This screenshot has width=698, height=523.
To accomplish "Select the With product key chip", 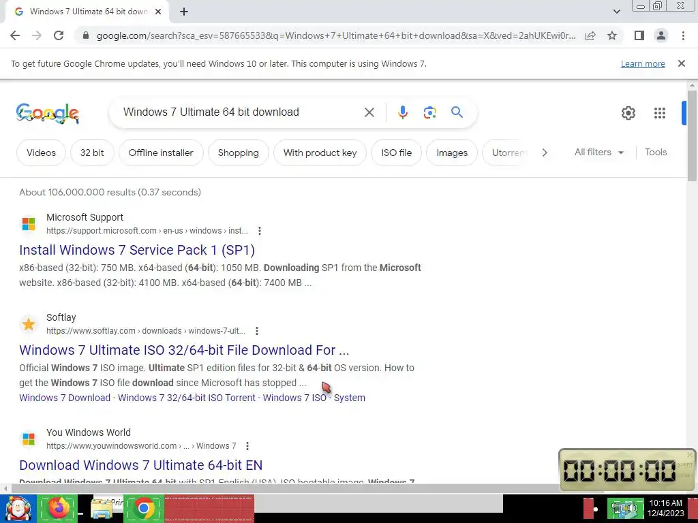I will coord(320,153).
